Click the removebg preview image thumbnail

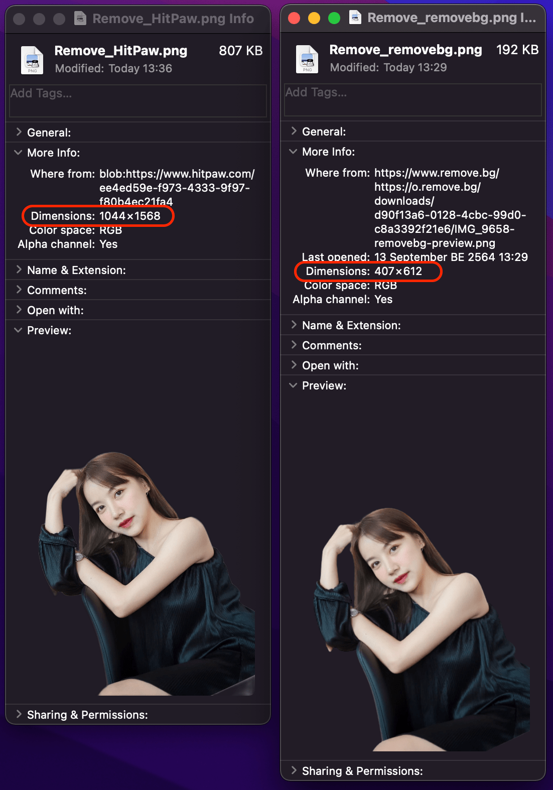pyautogui.click(x=422, y=629)
